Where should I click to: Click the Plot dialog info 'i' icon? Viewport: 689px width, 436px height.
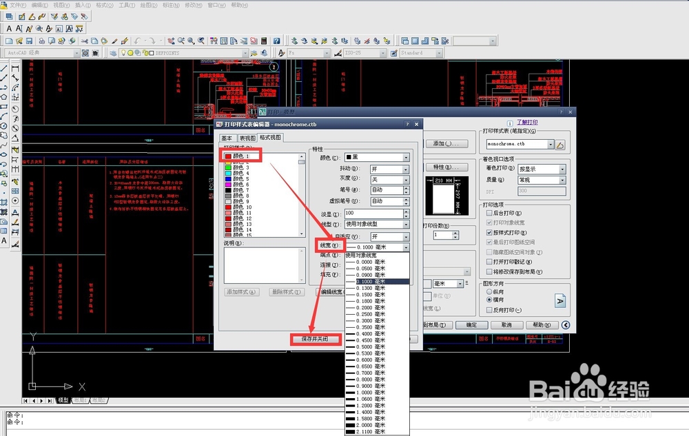coord(510,123)
